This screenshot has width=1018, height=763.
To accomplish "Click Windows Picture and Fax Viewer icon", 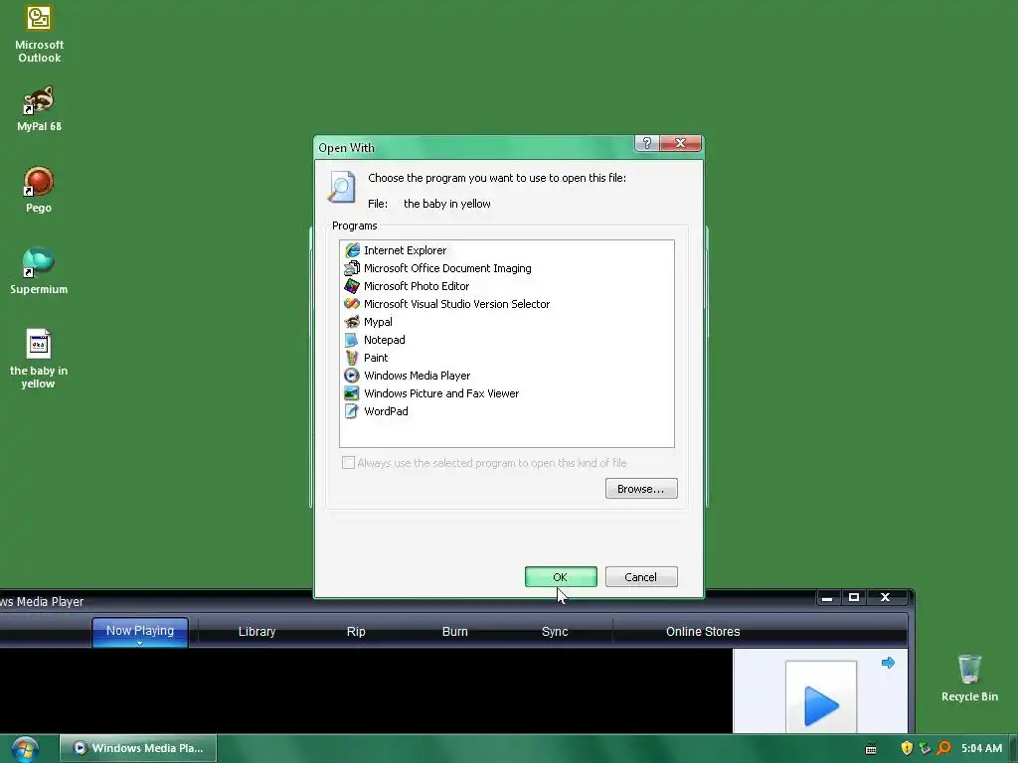I will [352, 393].
